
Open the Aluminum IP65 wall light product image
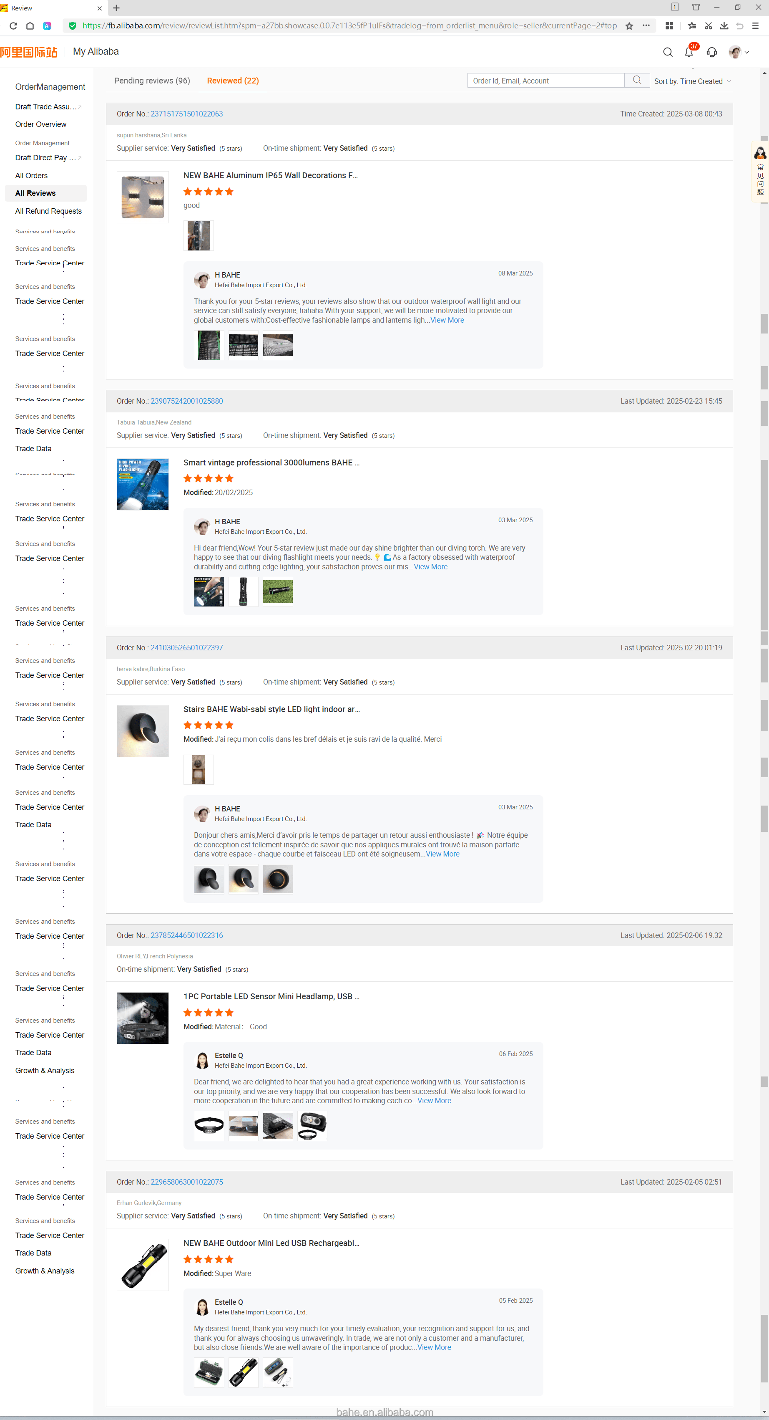tap(143, 197)
